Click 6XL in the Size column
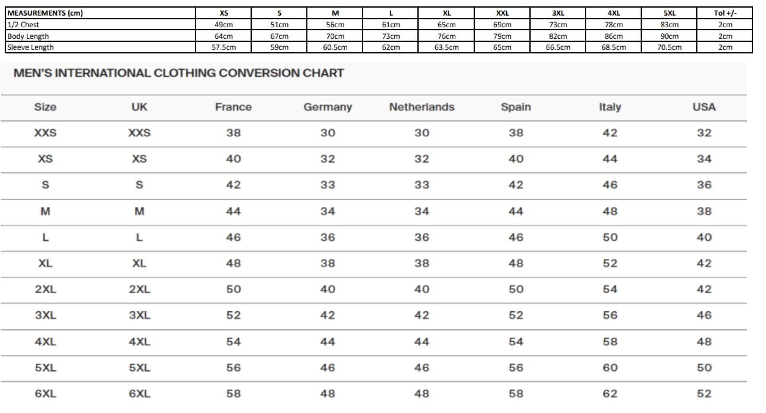Image resolution: width=766 pixels, height=413 pixels. click(45, 394)
